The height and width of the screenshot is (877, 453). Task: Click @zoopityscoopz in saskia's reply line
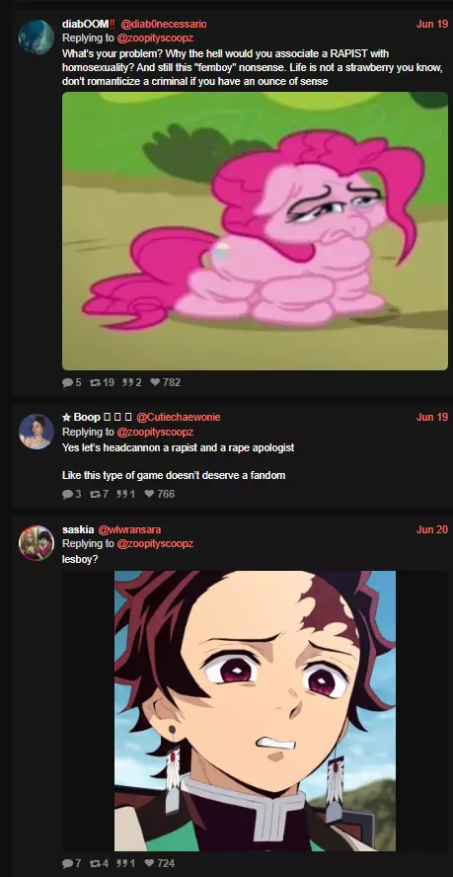click(155, 543)
